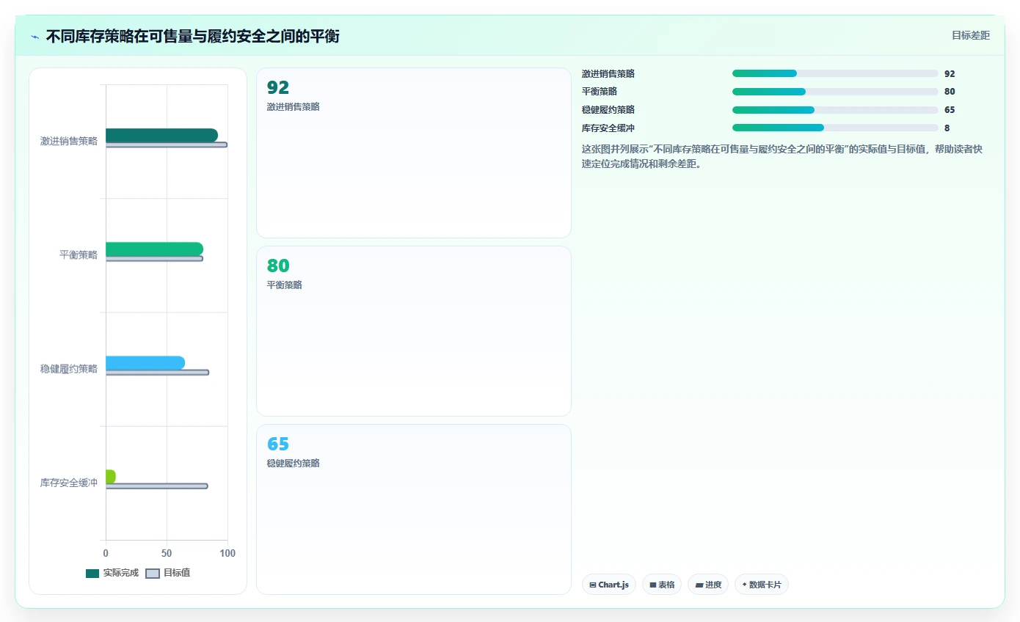Toggle 实际完成 legend item in chart

112,573
